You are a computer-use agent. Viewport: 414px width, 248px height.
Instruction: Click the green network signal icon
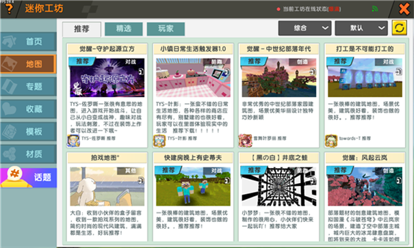click(x=375, y=9)
